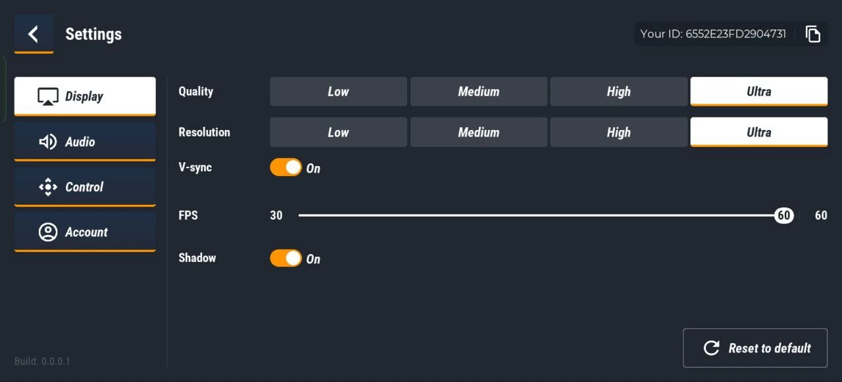Click the circular arrow reset icon
The image size is (842, 382).
point(711,348)
